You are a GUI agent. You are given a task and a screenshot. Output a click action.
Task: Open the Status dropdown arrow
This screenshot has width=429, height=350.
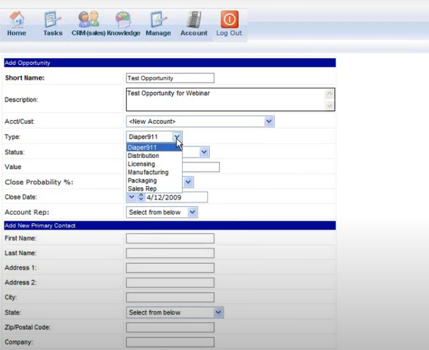pos(204,152)
